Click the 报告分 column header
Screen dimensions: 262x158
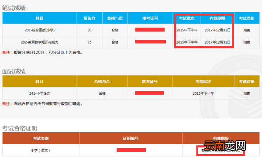tap(90, 18)
